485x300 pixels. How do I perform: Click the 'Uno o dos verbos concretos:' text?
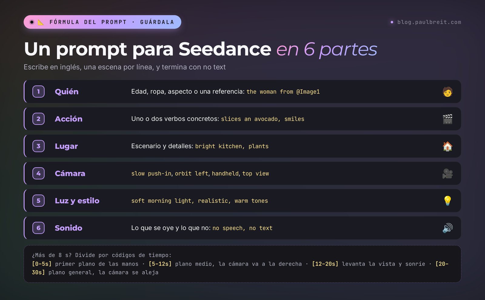pos(175,119)
